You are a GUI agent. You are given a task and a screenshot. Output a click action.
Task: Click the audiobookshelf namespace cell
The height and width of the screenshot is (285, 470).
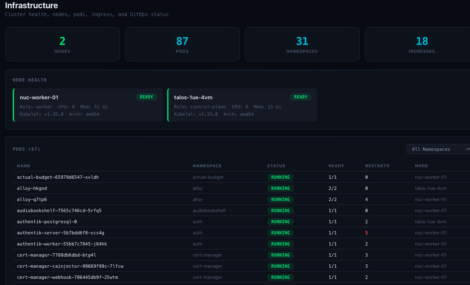209,210
